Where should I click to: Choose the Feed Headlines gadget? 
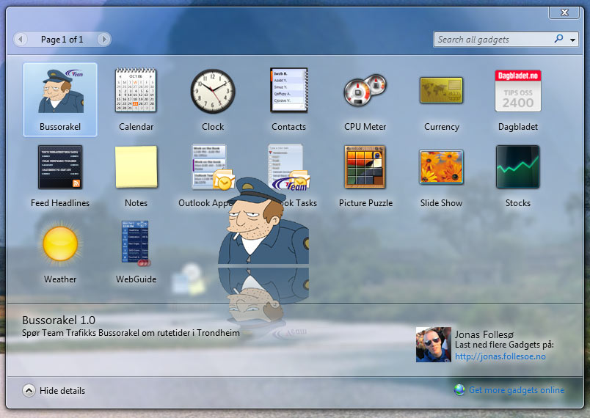pyautogui.click(x=60, y=167)
